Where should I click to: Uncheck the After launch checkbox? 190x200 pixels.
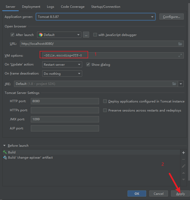click(12, 35)
